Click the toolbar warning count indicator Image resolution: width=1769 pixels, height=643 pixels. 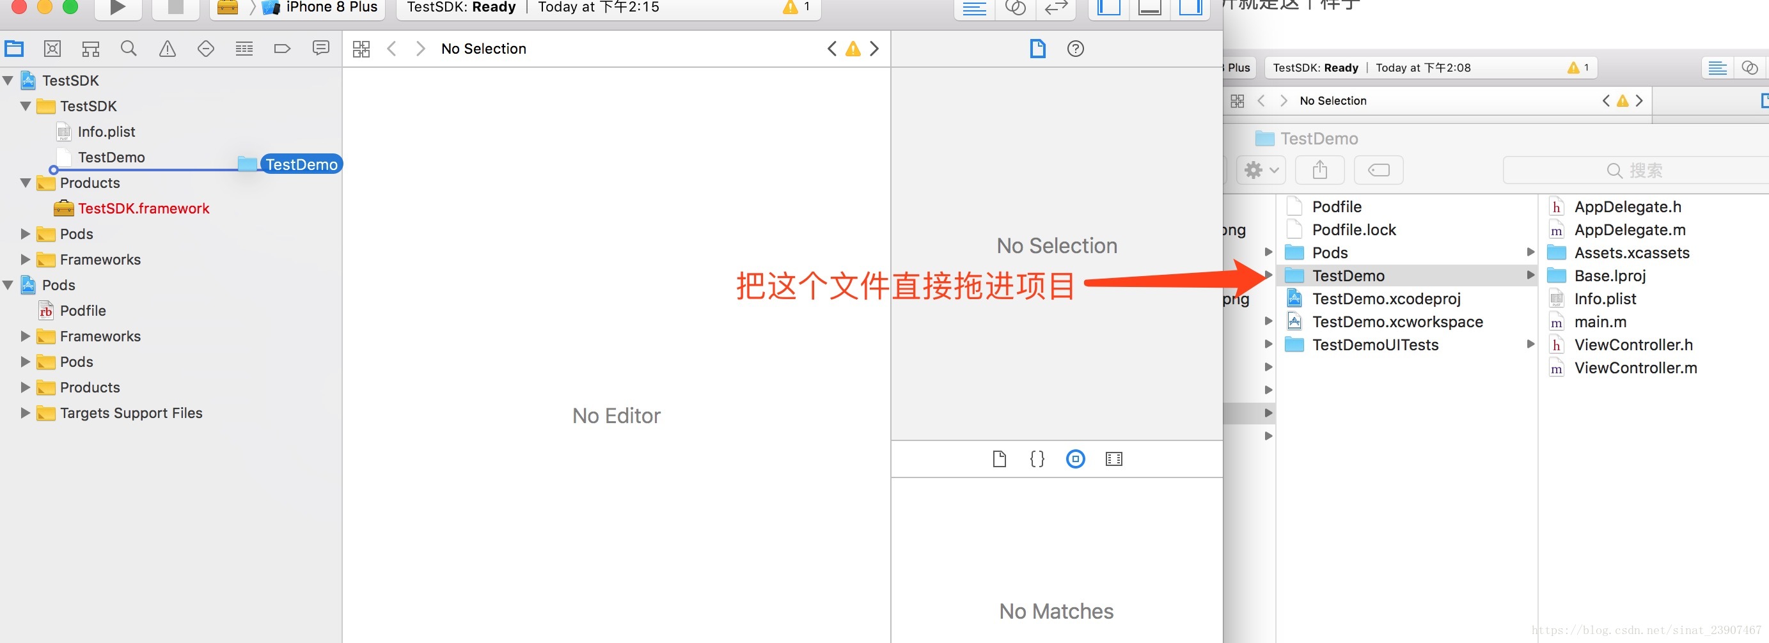point(797,7)
